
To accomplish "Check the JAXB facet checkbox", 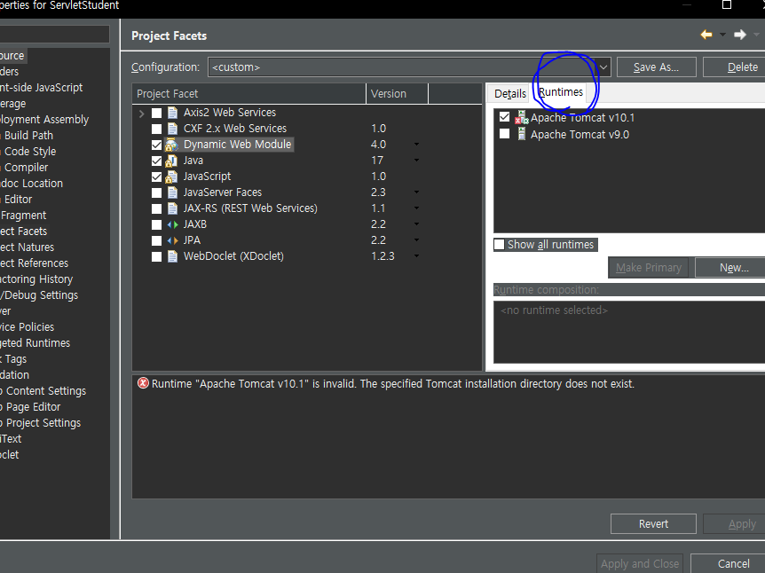I will 156,224.
